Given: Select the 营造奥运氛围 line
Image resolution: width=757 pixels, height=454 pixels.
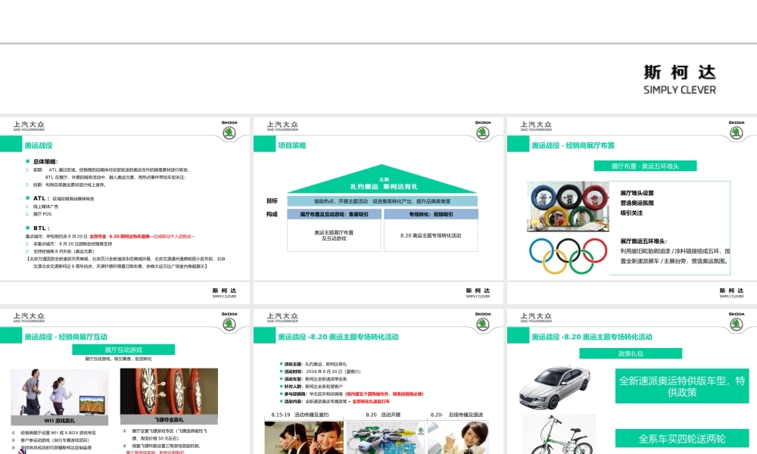Looking at the screenshot, I should [637, 203].
